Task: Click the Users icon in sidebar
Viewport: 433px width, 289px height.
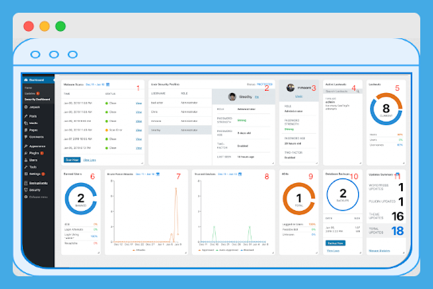Action: coord(26,160)
